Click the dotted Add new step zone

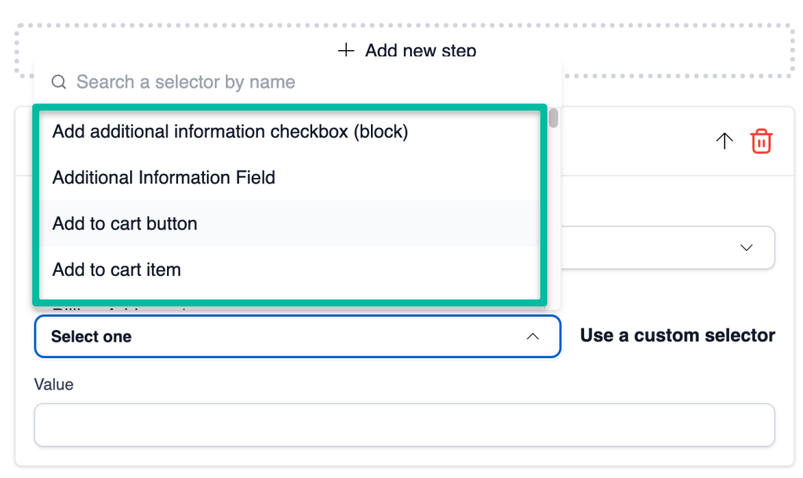coord(405,50)
